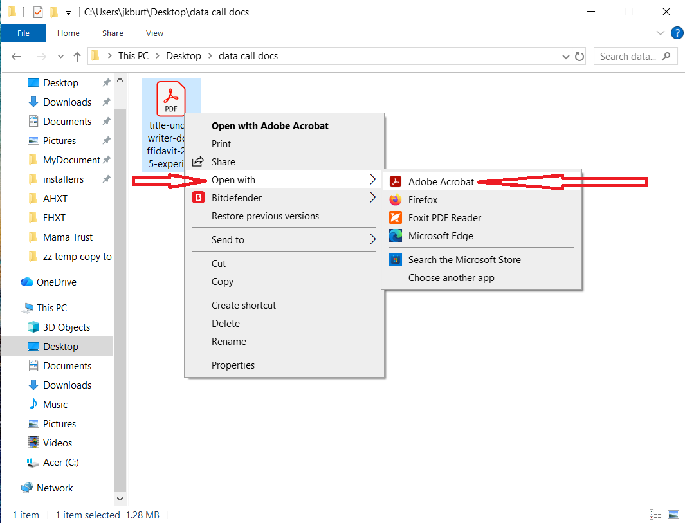Select 'Restore previous versions'
Viewport: 685px width, 523px height.
(265, 216)
